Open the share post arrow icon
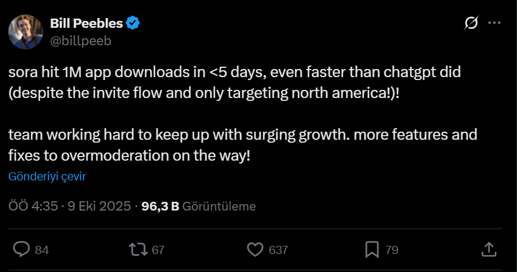517x272 pixels. coord(489,249)
